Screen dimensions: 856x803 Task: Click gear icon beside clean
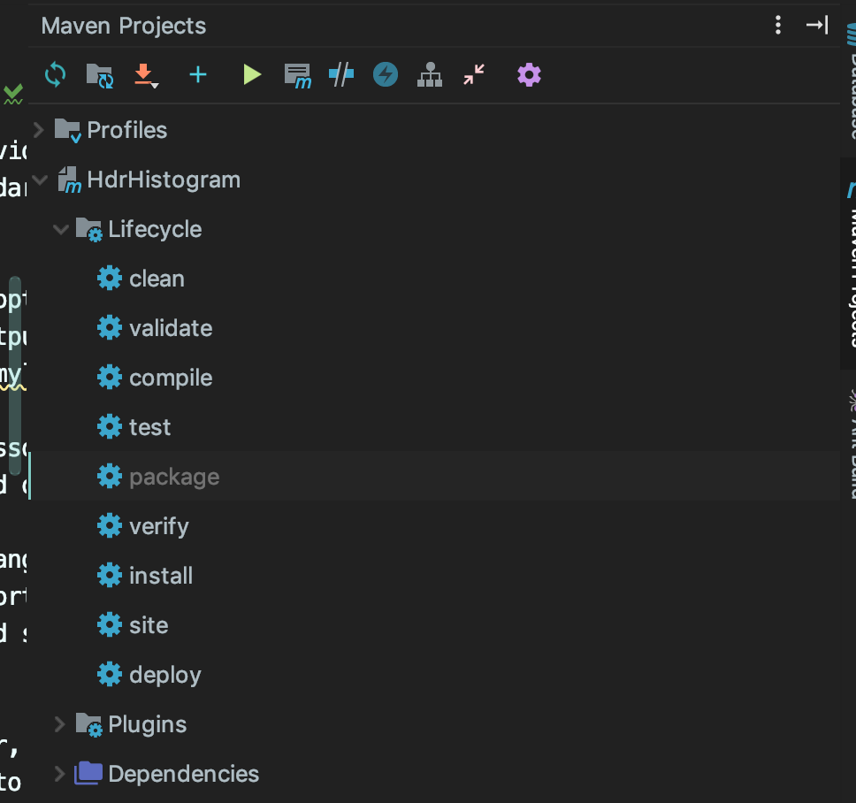point(109,279)
